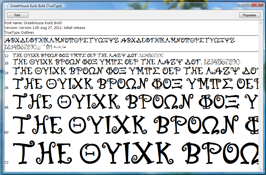Click the size 12 sample label
The width and height of the screenshot is (266, 175).
point(6,56)
